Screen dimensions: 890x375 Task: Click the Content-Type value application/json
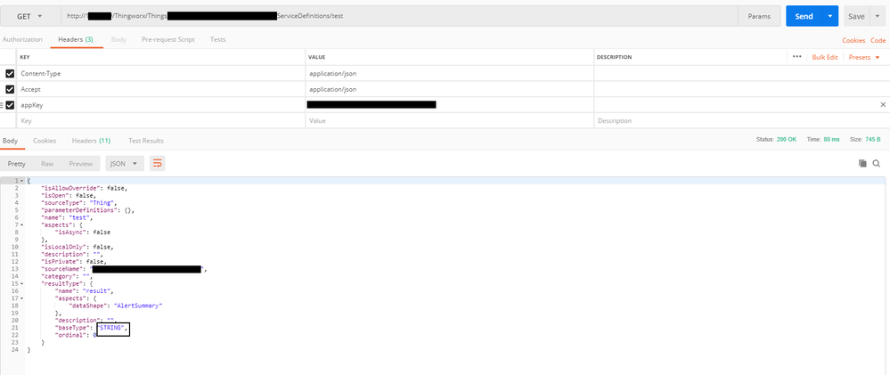332,74
